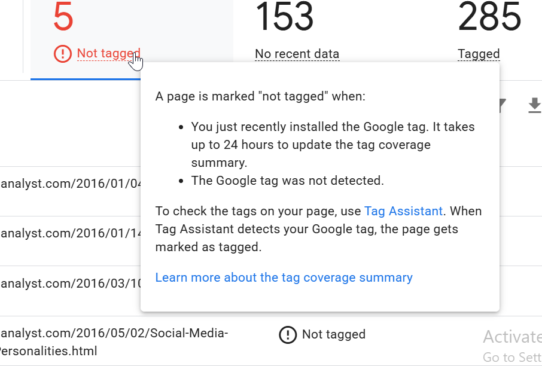Click the red 5 count number
Viewport: 542px width, 366px height.
[63, 17]
